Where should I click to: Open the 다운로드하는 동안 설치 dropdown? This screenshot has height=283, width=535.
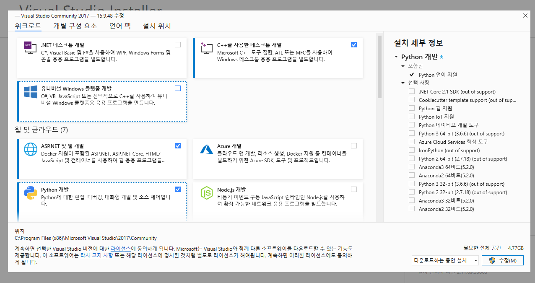[445, 260]
